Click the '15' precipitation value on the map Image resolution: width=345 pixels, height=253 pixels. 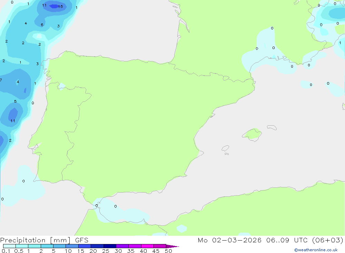coord(60,7)
